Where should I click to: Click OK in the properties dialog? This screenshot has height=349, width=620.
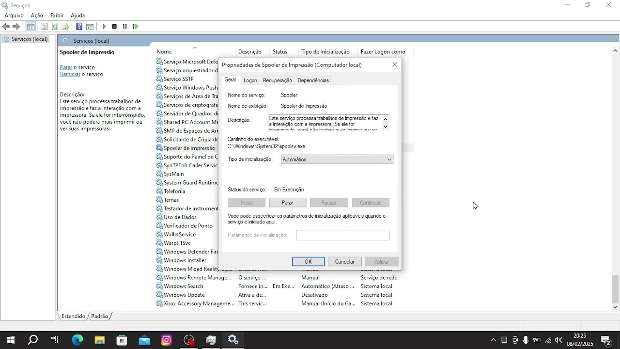(x=308, y=262)
